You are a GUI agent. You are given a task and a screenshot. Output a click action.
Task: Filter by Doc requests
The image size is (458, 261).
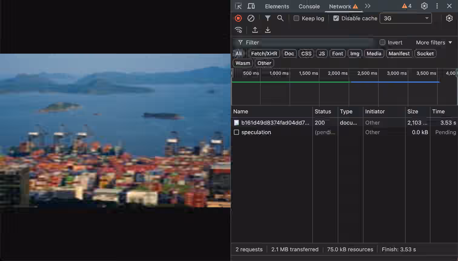coord(289,54)
